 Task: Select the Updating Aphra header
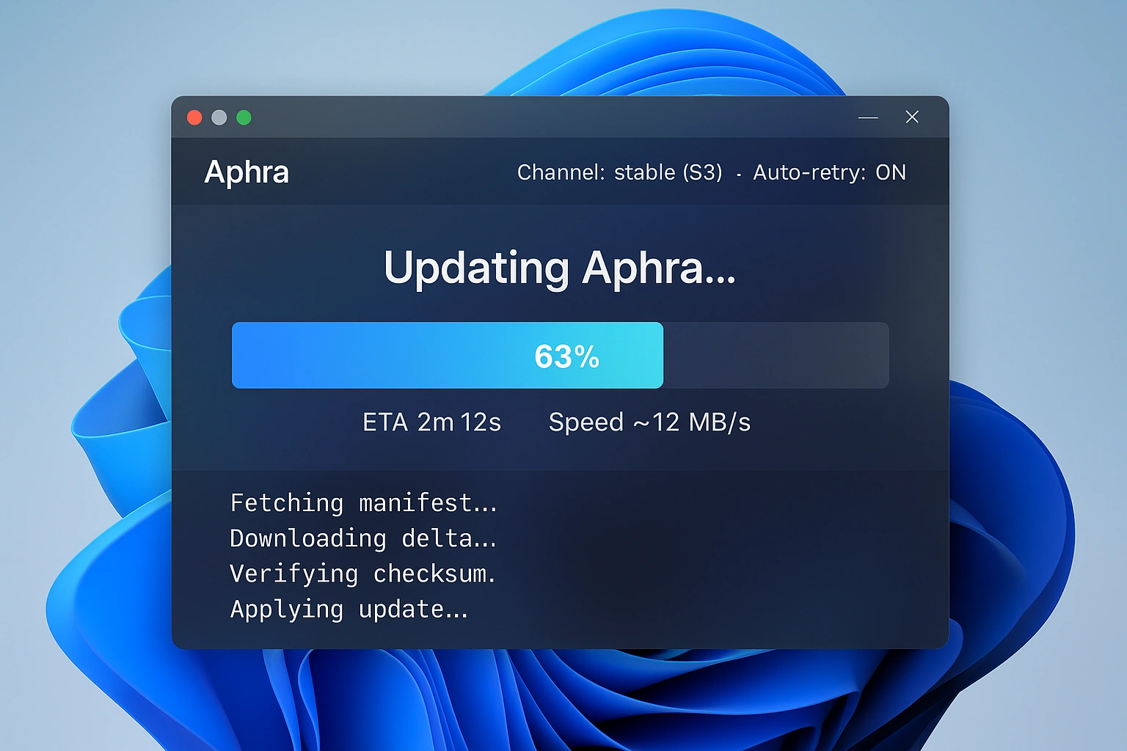560,268
